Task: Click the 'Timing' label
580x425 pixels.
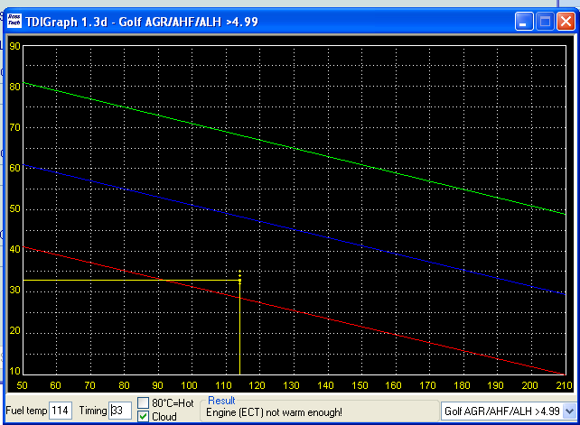Action: (x=93, y=411)
